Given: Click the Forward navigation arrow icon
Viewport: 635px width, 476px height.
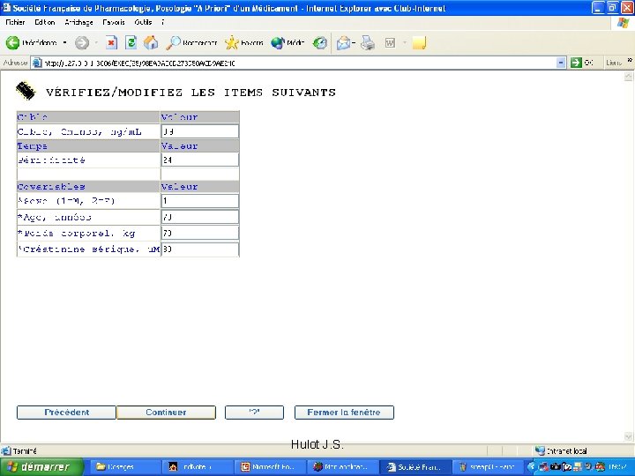Looking at the screenshot, I should [x=82, y=42].
